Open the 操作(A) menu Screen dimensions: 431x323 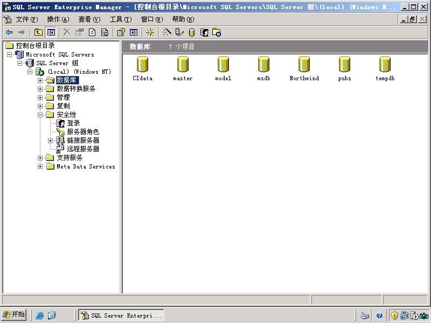click(x=58, y=19)
